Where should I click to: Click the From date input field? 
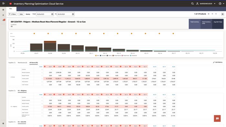point(45,14)
